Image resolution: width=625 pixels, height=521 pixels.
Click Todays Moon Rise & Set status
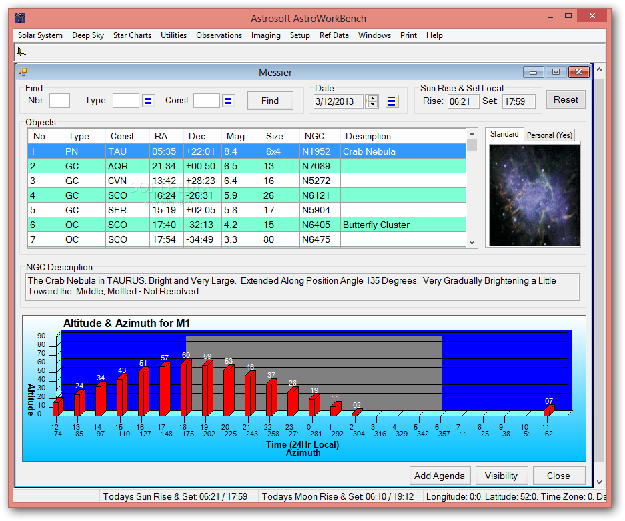[338, 496]
